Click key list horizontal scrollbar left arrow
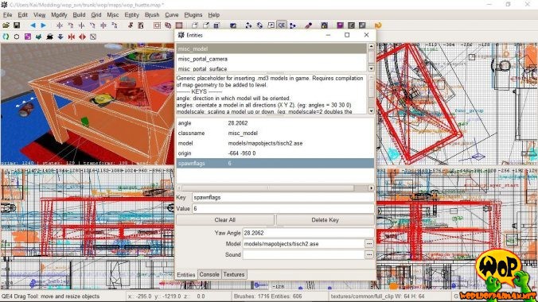The height and width of the screenshot is (302, 538). click(179, 188)
